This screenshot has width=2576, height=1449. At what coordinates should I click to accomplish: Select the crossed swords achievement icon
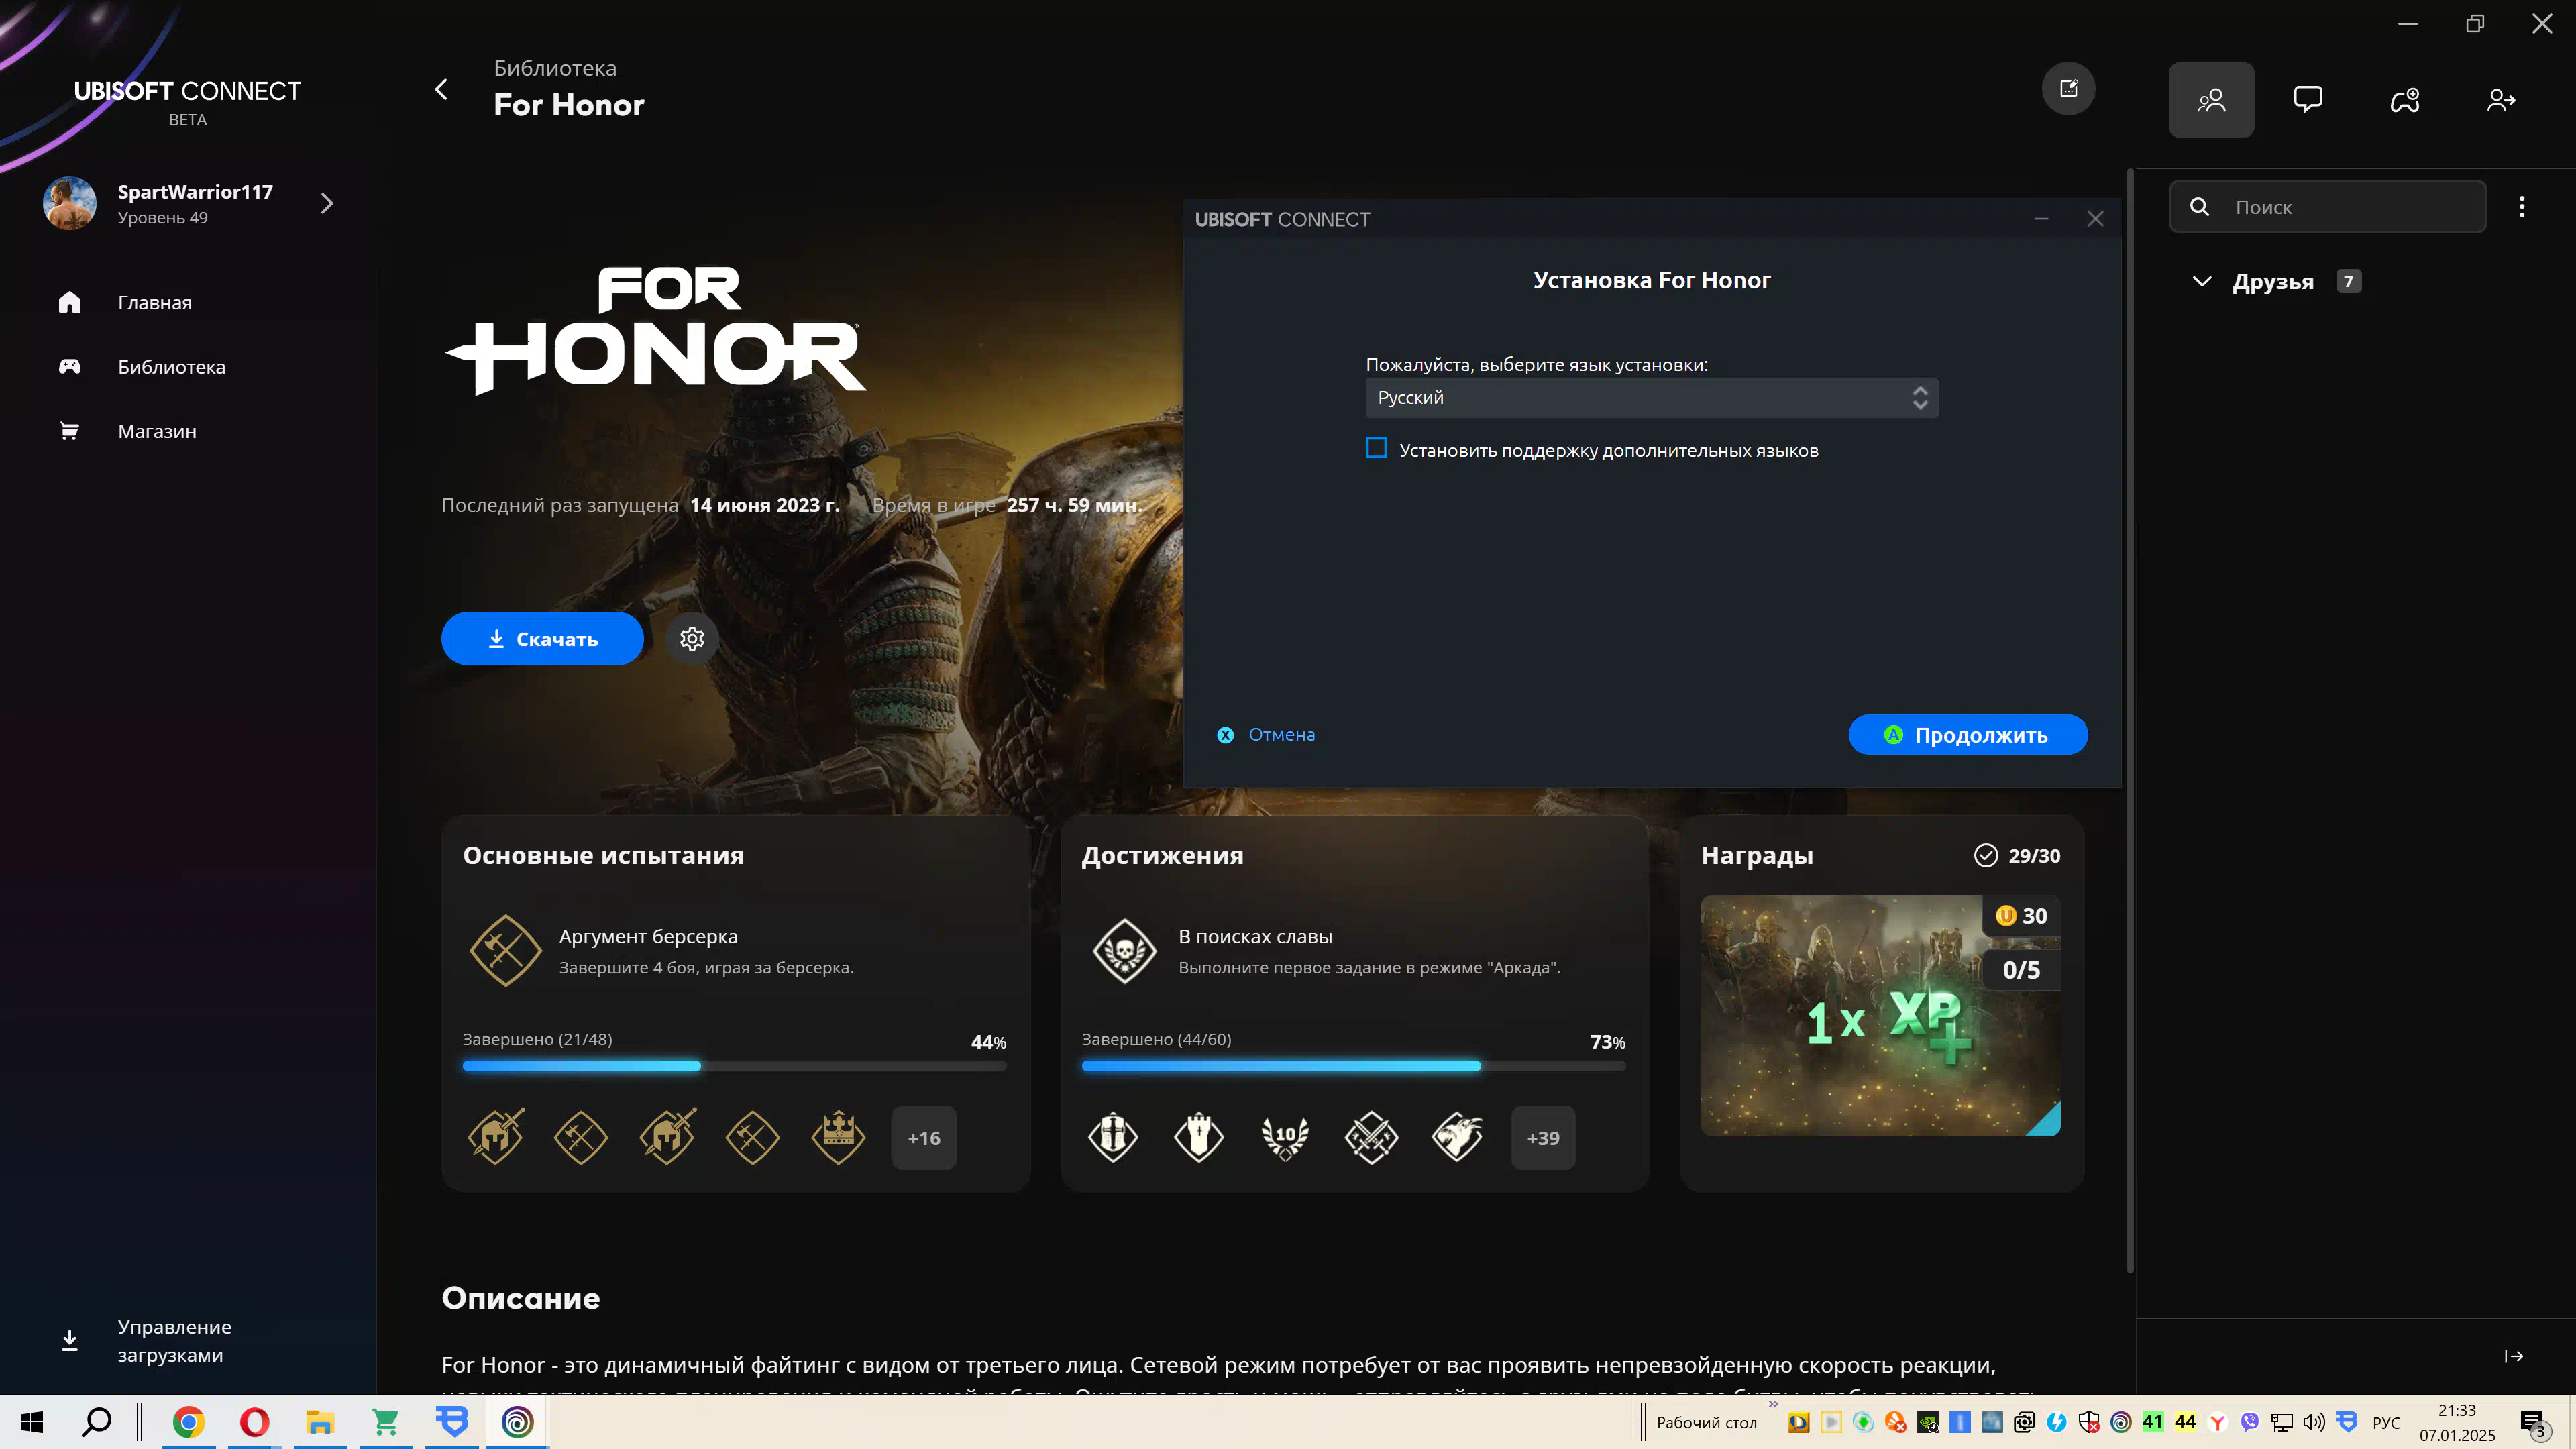(1371, 1137)
